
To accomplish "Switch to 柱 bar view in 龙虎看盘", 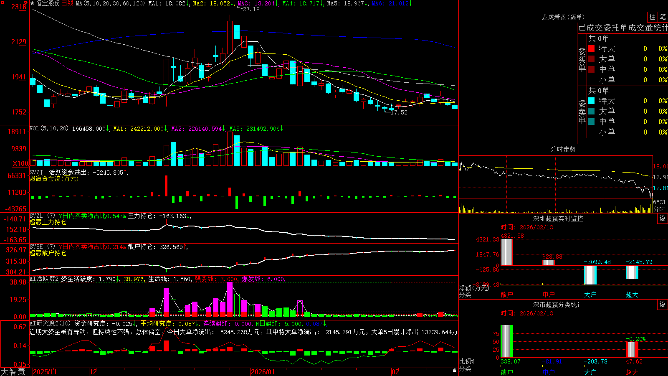I will (x=652, y=17).
